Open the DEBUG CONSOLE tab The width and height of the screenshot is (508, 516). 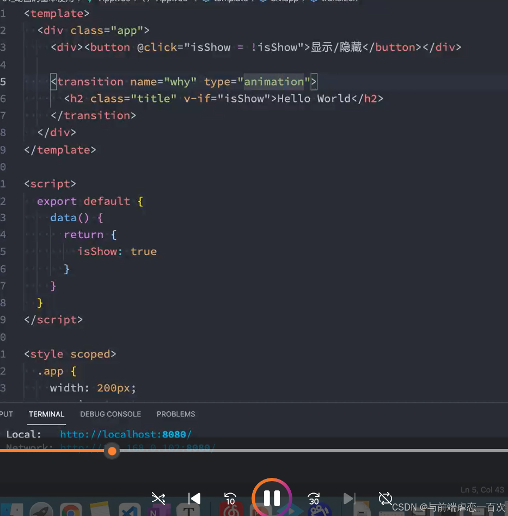click(x=111, y=414)
